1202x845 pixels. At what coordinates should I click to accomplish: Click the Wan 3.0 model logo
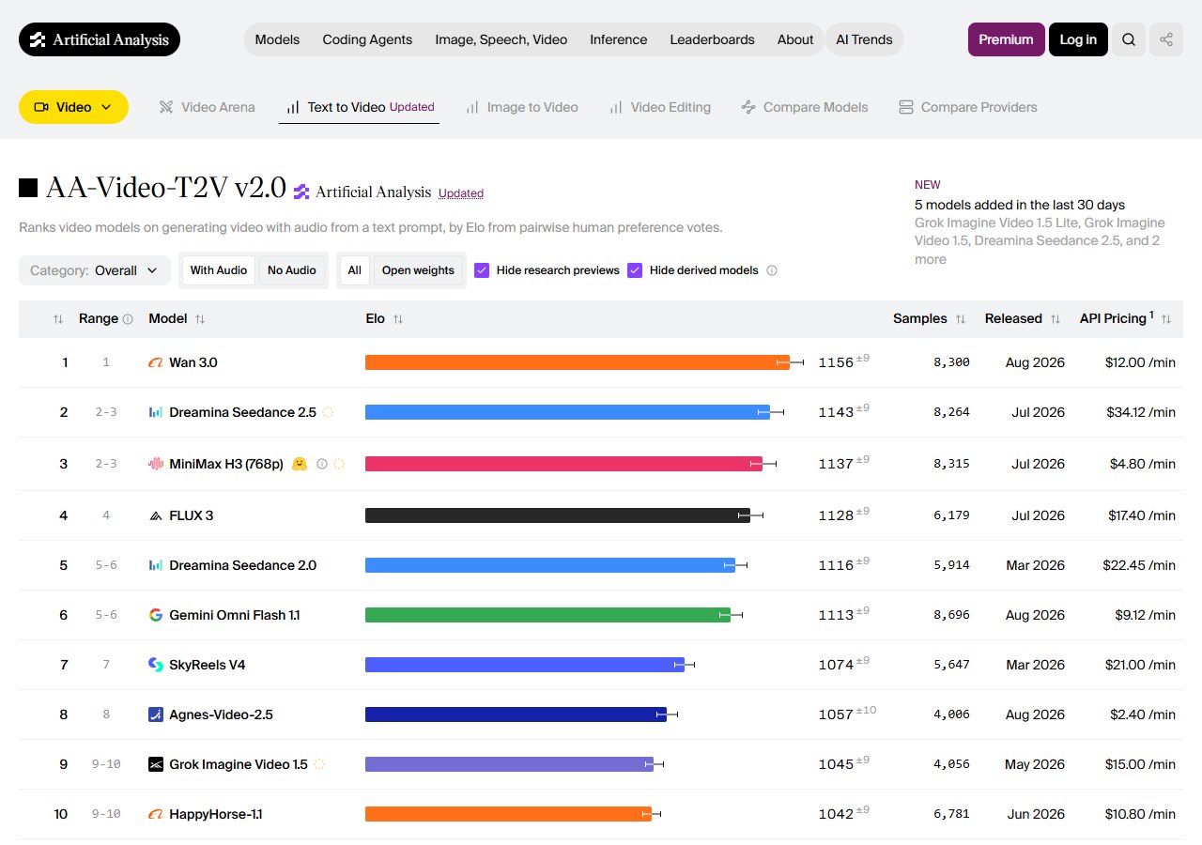pos(156,362)
